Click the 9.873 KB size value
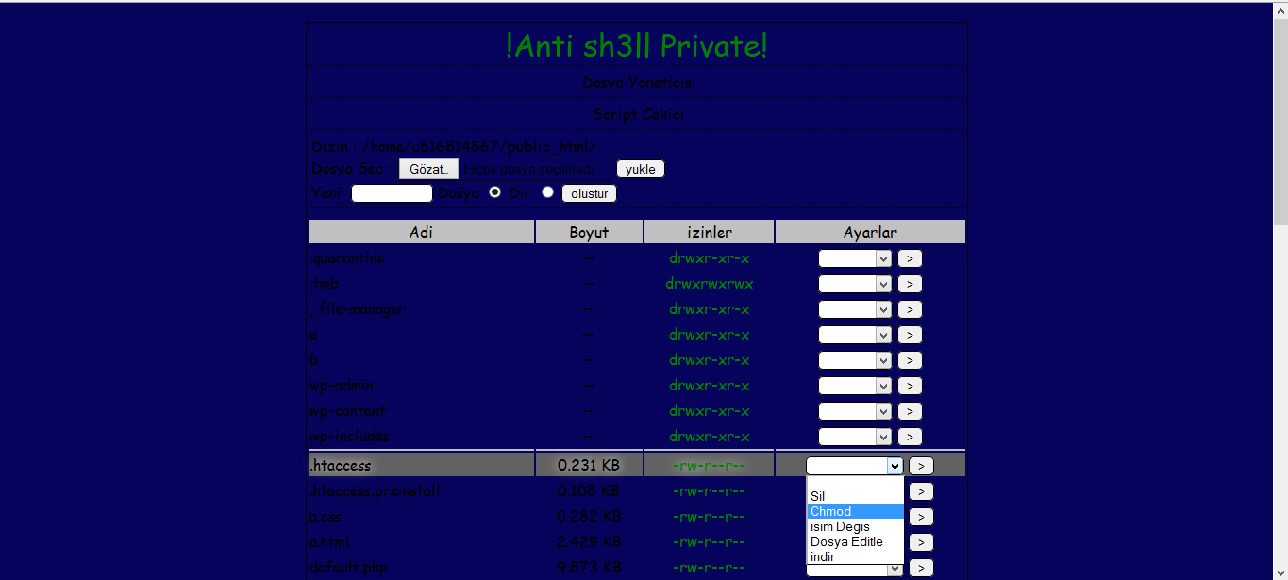 pyautogui.click(x=589, y=568)
